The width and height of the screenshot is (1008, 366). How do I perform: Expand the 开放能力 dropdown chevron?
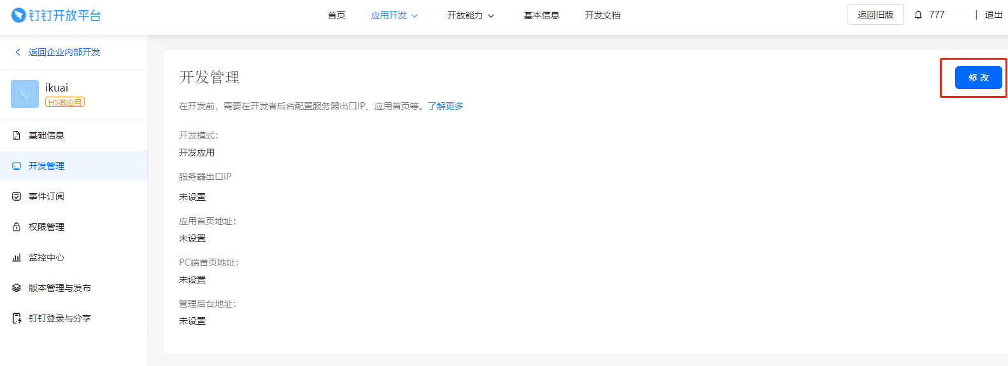pyautogui.click(x=491, y=16)
